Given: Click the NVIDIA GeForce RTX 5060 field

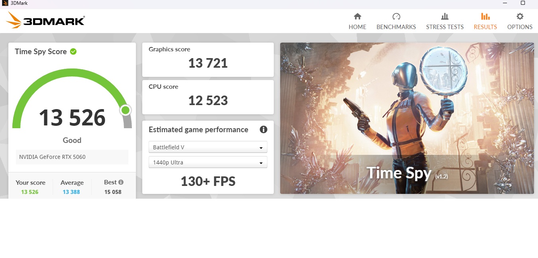Looking at the screenshot, I should (x=72, y=157).
